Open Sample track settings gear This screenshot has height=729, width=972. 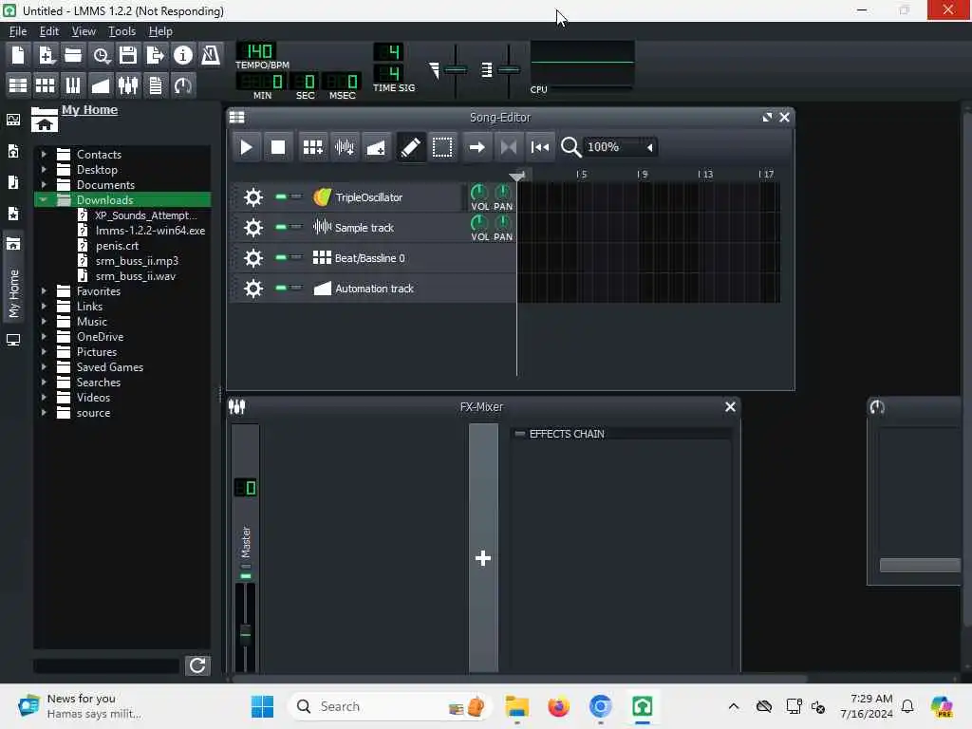tap(252, 228)
